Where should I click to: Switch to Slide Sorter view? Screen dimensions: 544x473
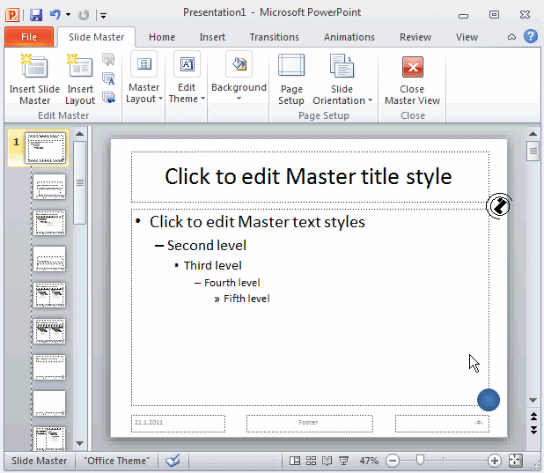click(x=311, y=461)
